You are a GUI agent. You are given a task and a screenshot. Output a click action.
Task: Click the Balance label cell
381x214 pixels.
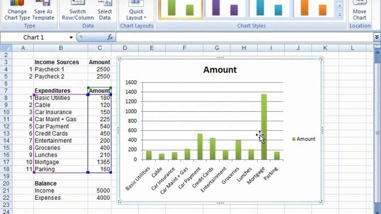(61, 184)
